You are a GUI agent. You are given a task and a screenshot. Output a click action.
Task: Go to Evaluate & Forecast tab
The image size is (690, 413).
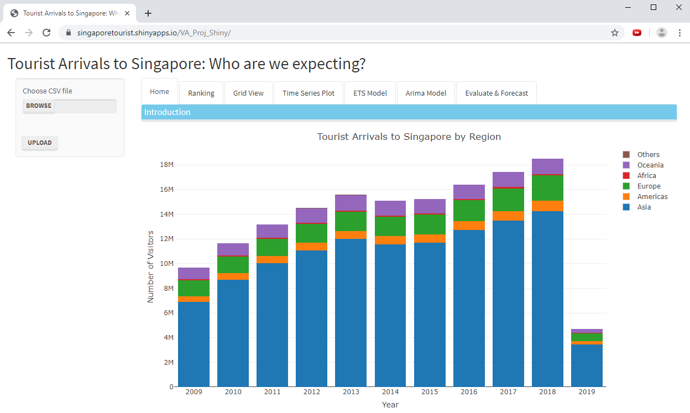click(496, 93)
